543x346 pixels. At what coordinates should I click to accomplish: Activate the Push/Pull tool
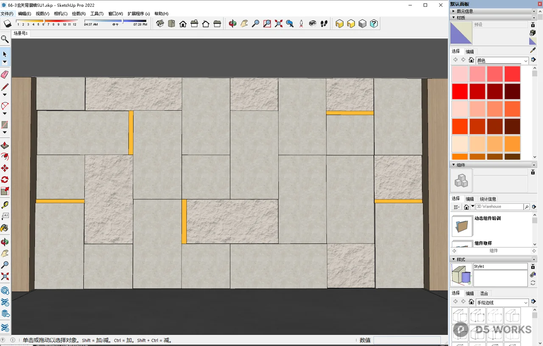point(5,146)
